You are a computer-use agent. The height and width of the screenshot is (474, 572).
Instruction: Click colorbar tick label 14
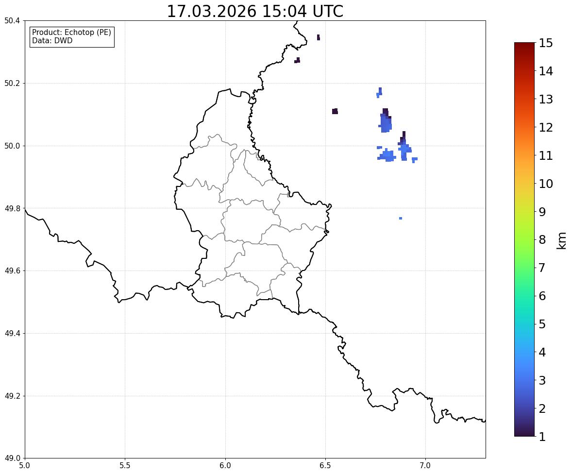pyautogui.click(x=546, y=71)
